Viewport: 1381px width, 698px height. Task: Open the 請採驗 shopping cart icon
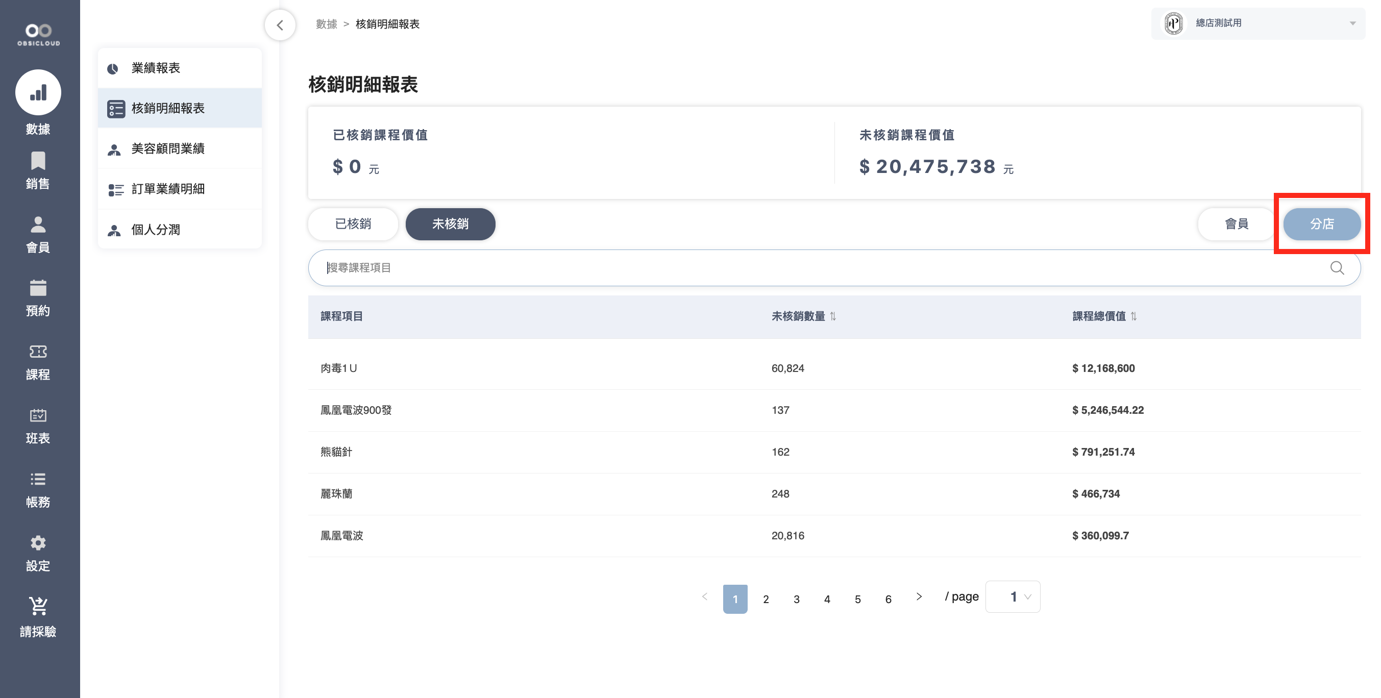click(x=38, y=606)
